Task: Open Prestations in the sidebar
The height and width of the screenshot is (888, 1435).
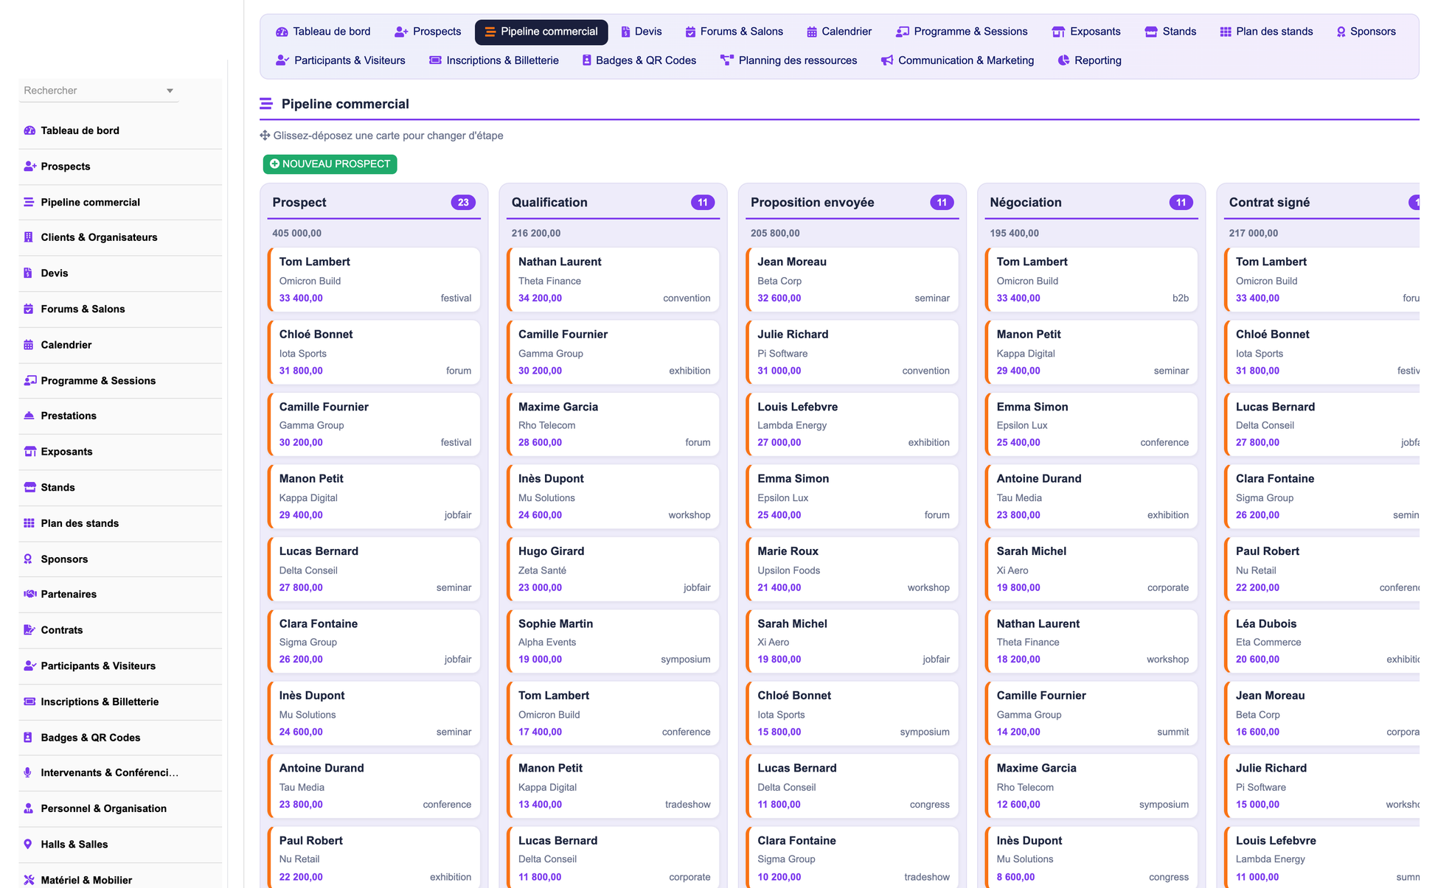Action: tap(120, 416)
